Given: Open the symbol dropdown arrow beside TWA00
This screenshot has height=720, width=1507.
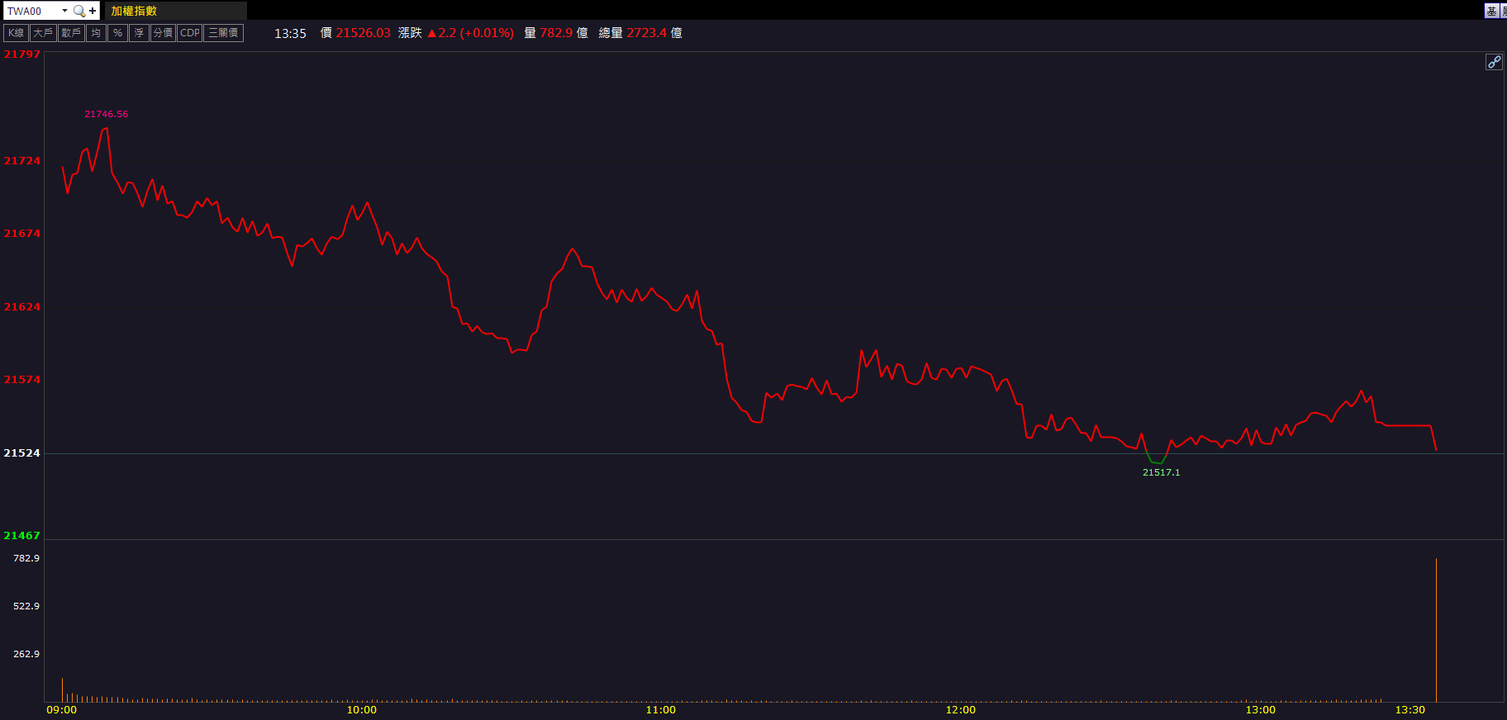Looking at the screenshot, I should point(64,11).
